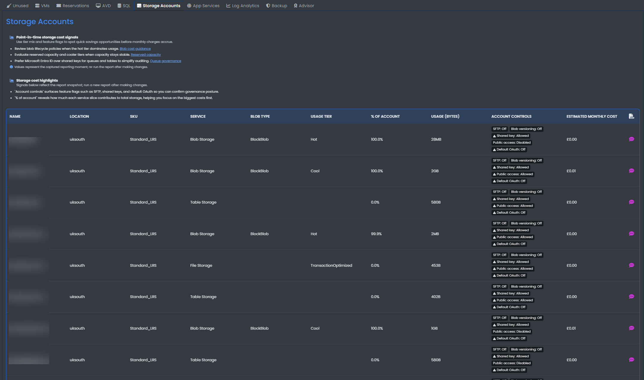Sort by ESTIMATED MONTHLY COST column header
Screen dimensions: 644x380
[592, 116]
